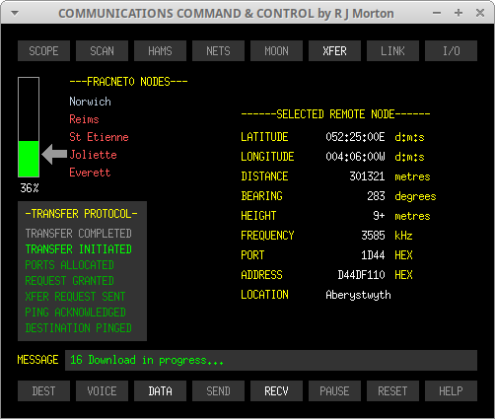This screenshot has width=495, height=419.
Task: Click the address value D44DF110
Action: (x=361, y=275)
